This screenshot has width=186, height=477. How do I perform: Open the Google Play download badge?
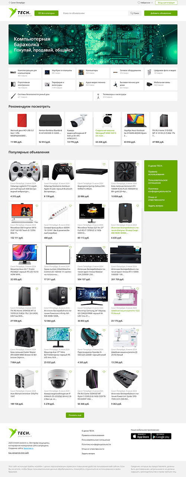pyautogui.click(x=161, y=436)
